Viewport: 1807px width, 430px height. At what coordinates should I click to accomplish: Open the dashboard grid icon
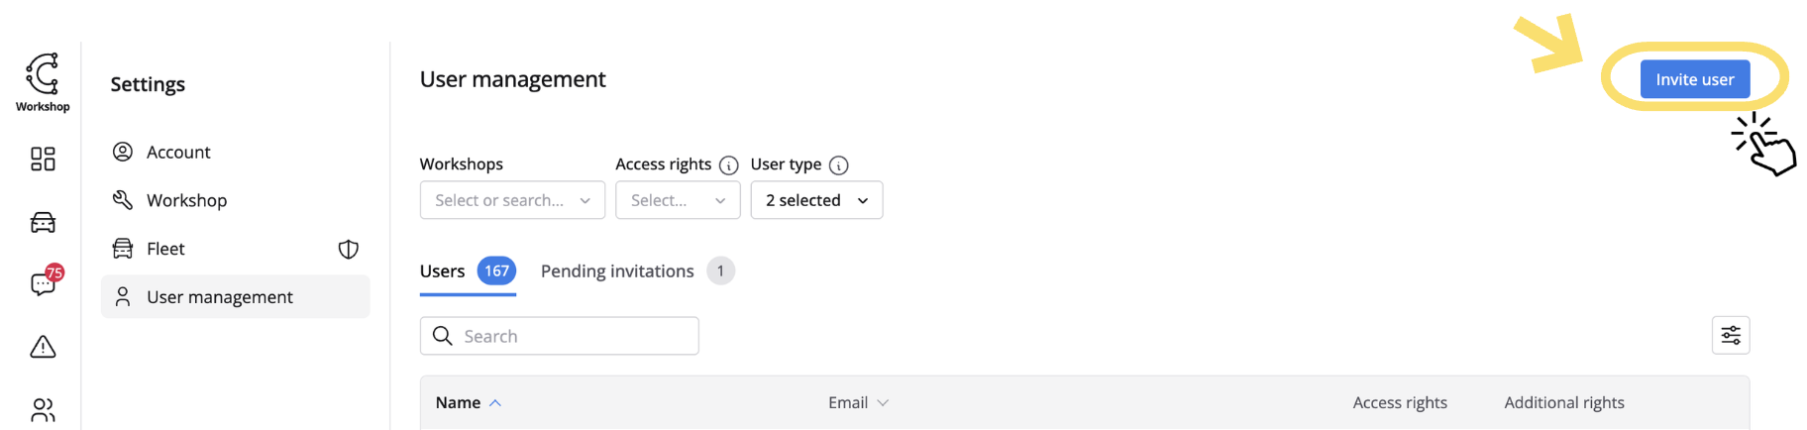[43, 159]
